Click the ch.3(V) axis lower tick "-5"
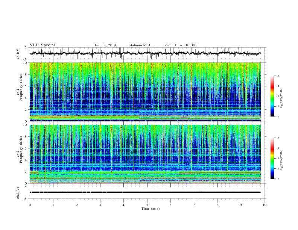Image resolution: width=298 pixels, height=230 pixels. 26,199
